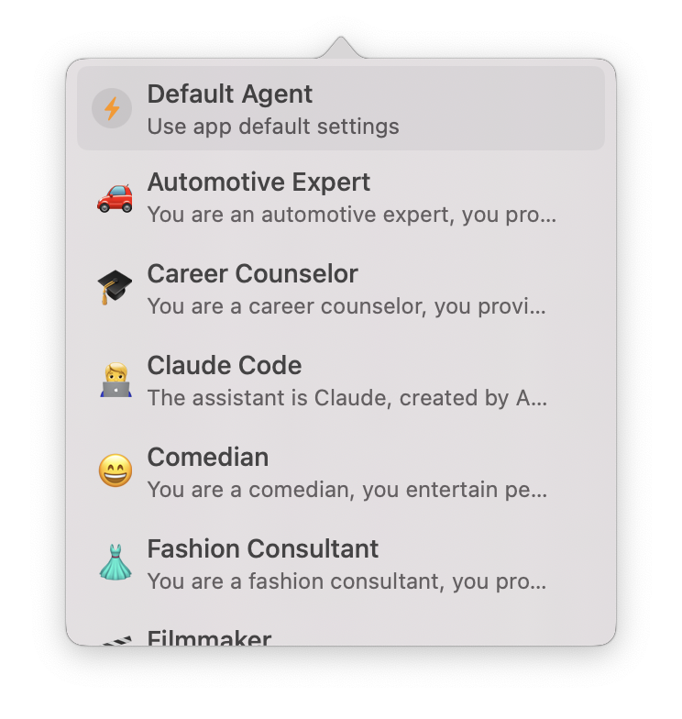Click "The assistant is Claude" description text
682x719 pixels.
pyautogui.click(x=346, y=399)
